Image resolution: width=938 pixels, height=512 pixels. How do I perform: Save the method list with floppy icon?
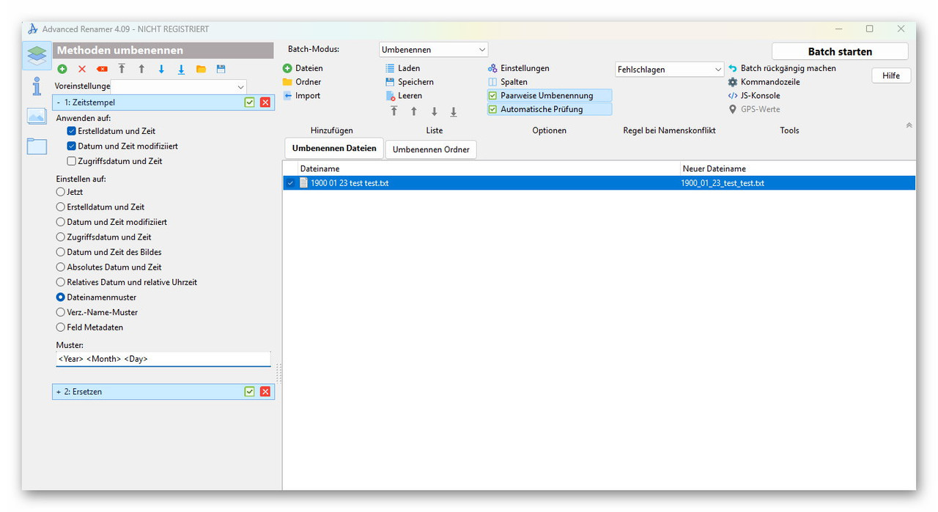point(221,69)
